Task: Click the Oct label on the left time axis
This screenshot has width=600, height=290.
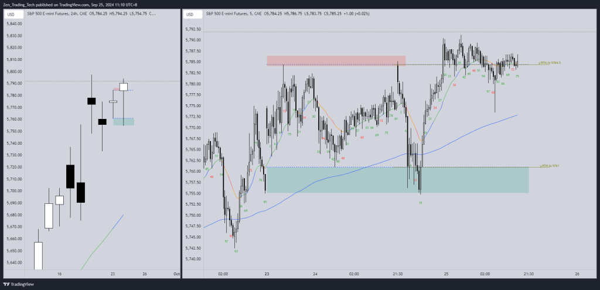Action: point(176,274)
